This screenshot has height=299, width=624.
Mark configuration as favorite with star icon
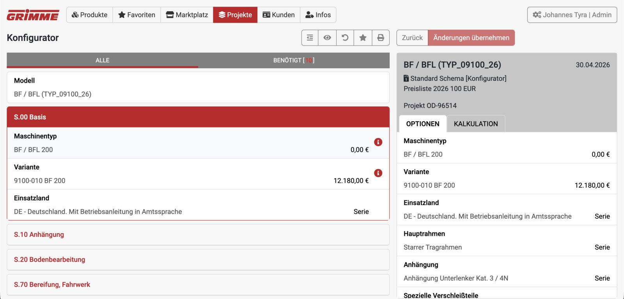click(x=363, y=38)
